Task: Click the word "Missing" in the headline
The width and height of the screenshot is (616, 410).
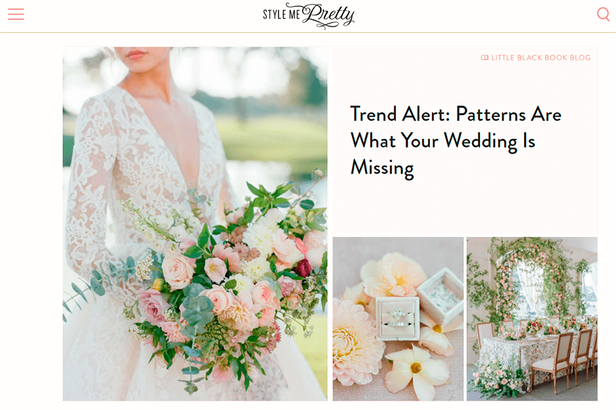Action: coord(382,168)
